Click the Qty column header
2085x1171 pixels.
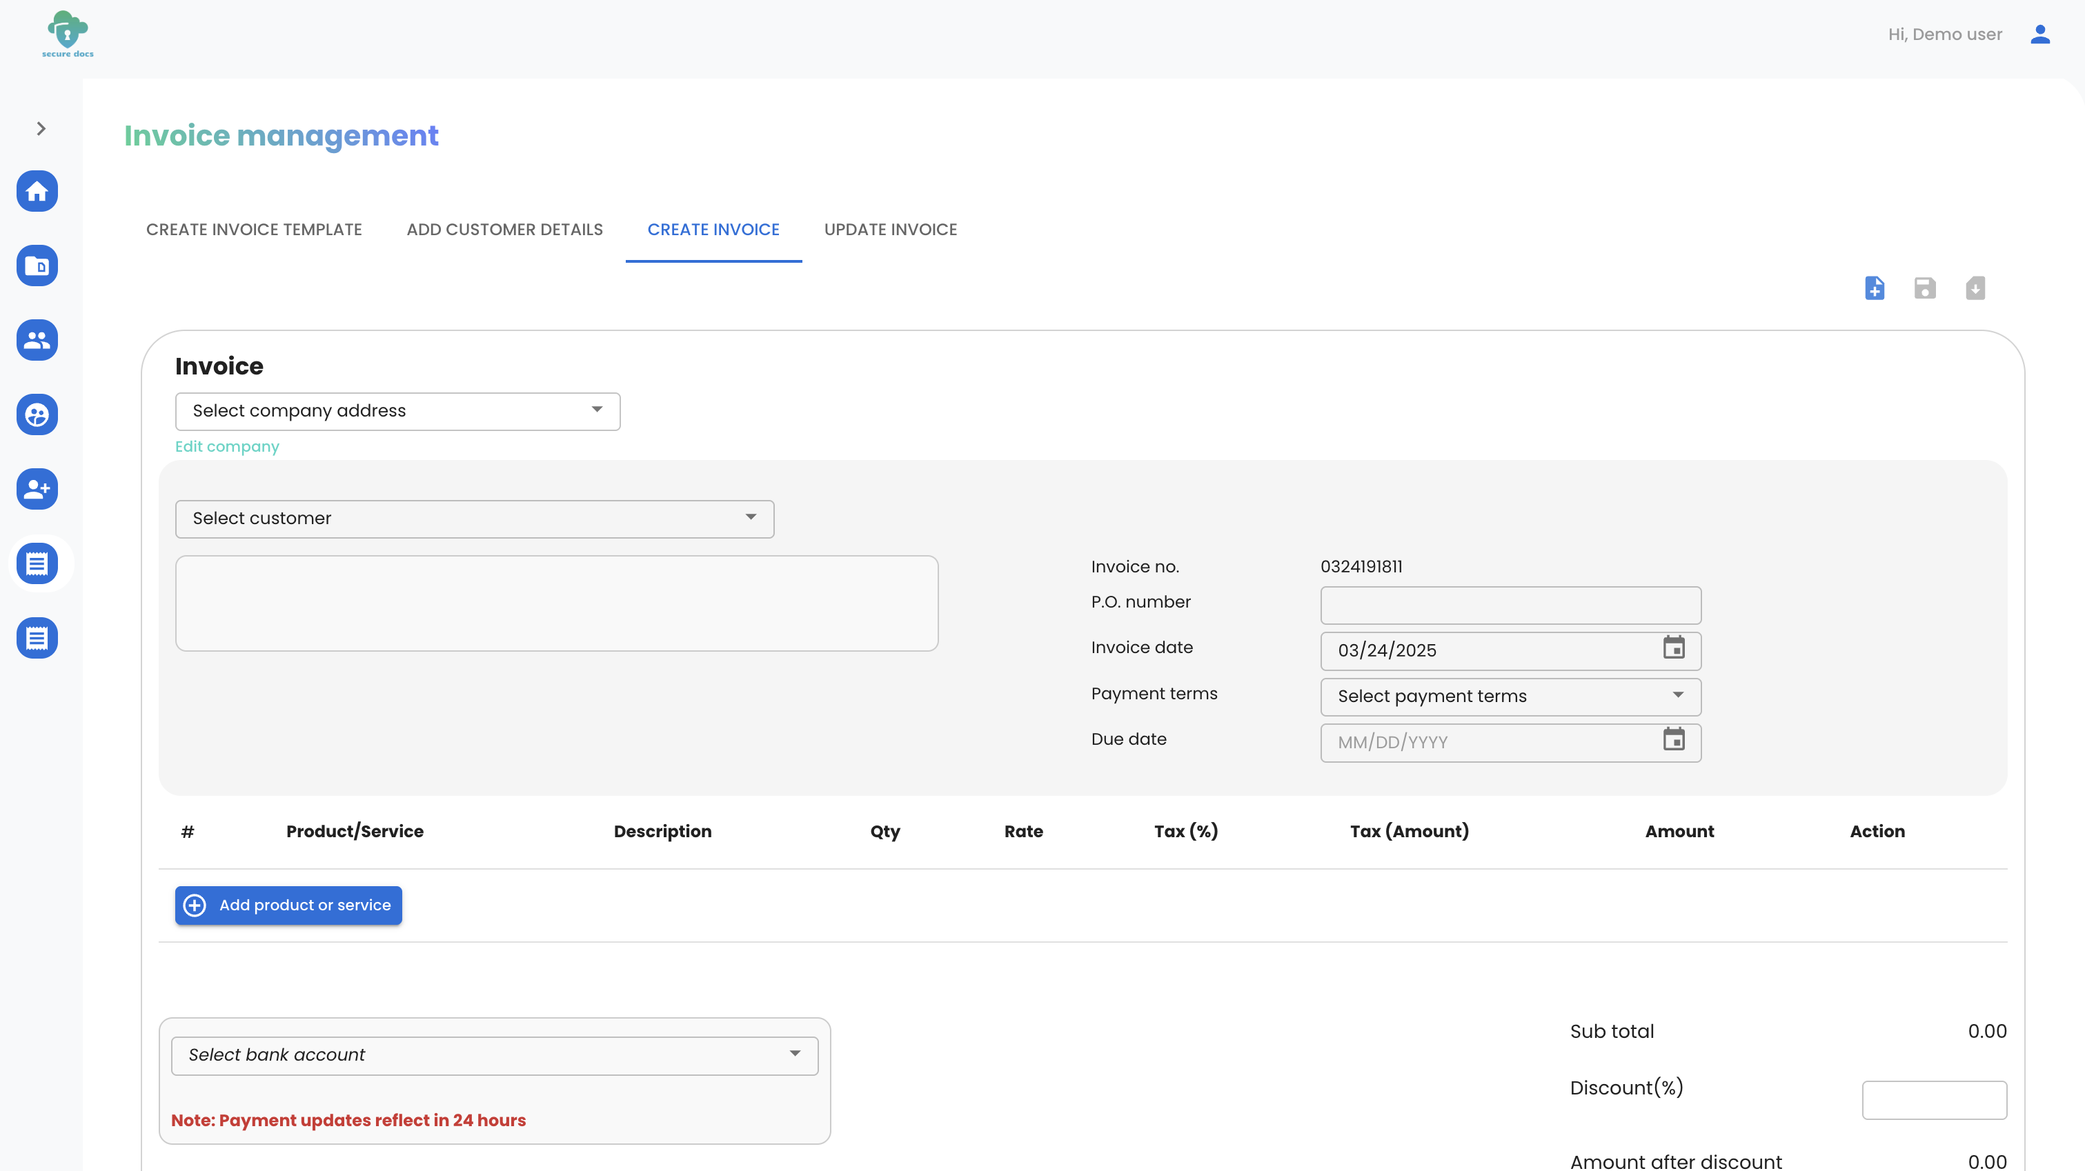click(x=885, y=832)
